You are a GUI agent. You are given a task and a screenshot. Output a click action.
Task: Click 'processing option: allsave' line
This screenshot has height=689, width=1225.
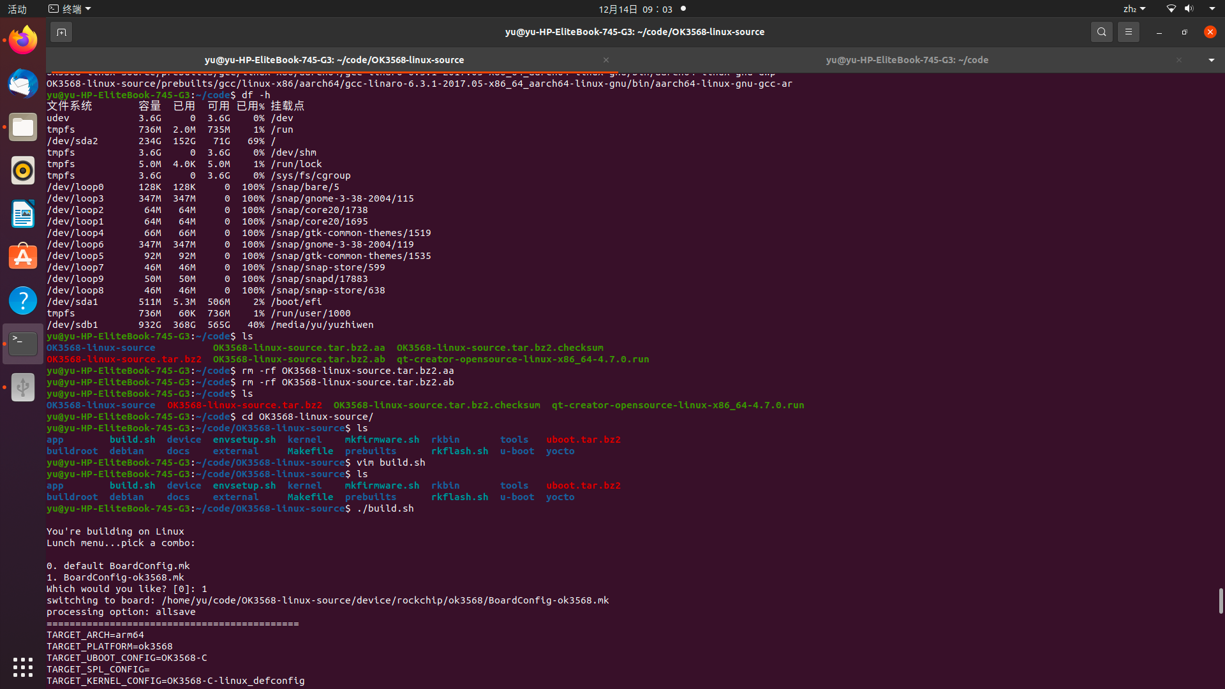[121, 612]
